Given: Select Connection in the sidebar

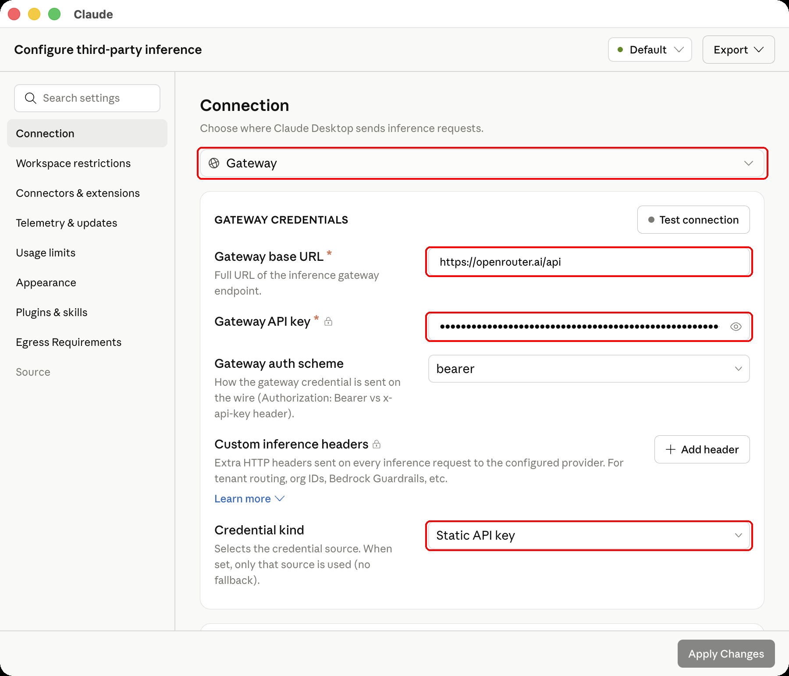Looking at the screenshot, I should coord(87,133).
